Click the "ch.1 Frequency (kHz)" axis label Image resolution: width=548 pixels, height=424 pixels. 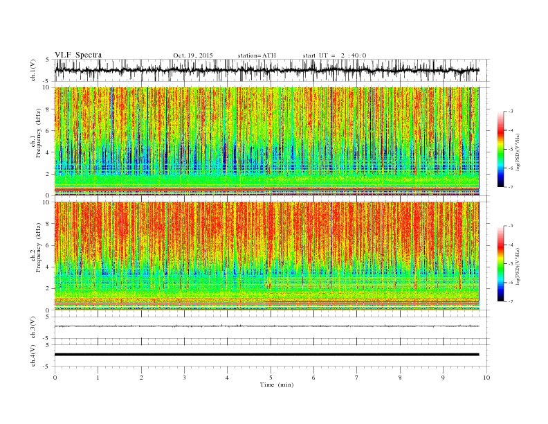[35, 133]
